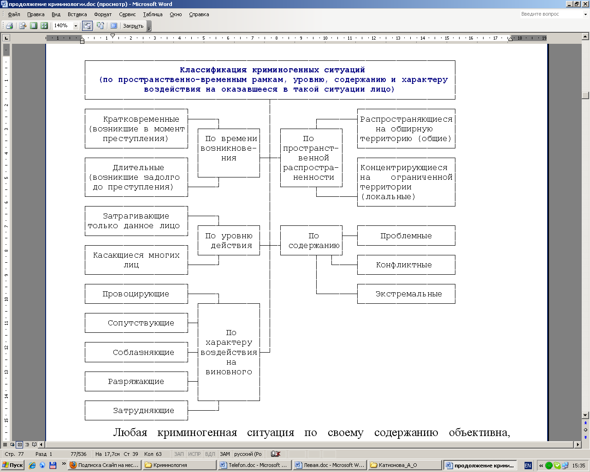Open the Сервис menu

pos(127,14)
